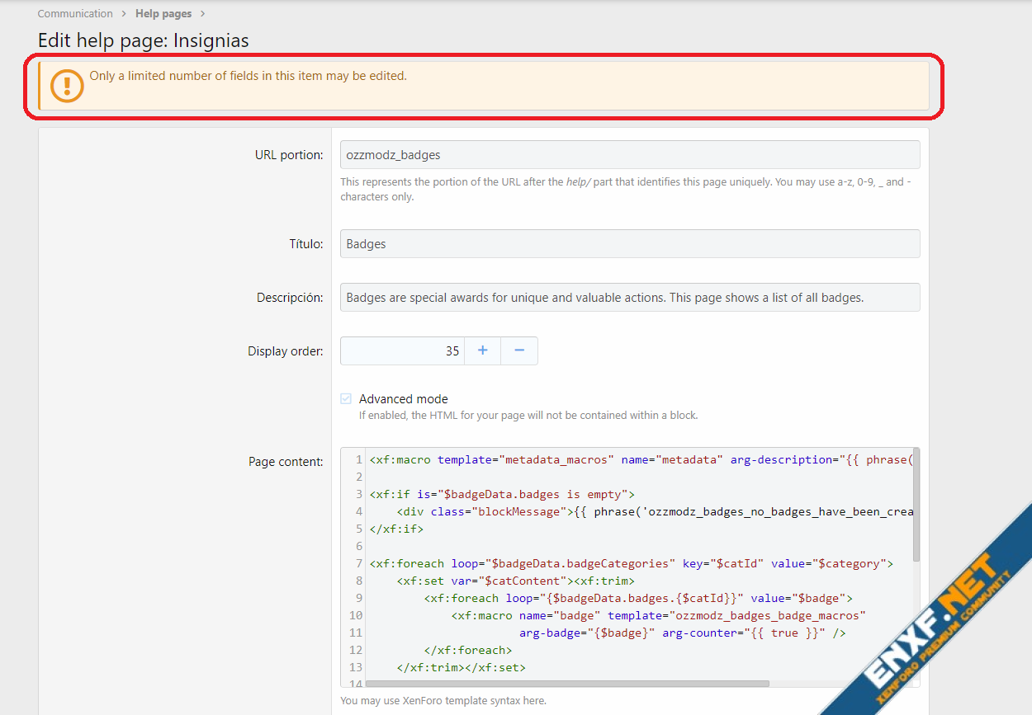Click line number 7 in editor gutter

tap(358, 563)
